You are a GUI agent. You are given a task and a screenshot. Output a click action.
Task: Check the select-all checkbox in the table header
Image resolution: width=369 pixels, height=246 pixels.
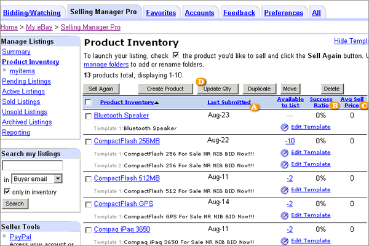pos(88,102)
